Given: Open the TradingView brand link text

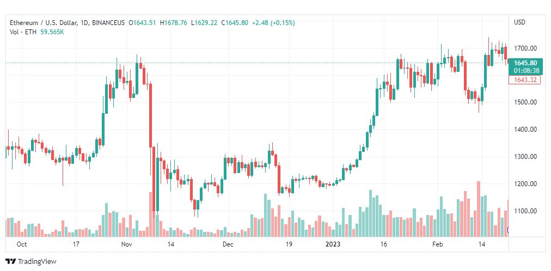Looking at the screenshot, I should pos(37,262).
